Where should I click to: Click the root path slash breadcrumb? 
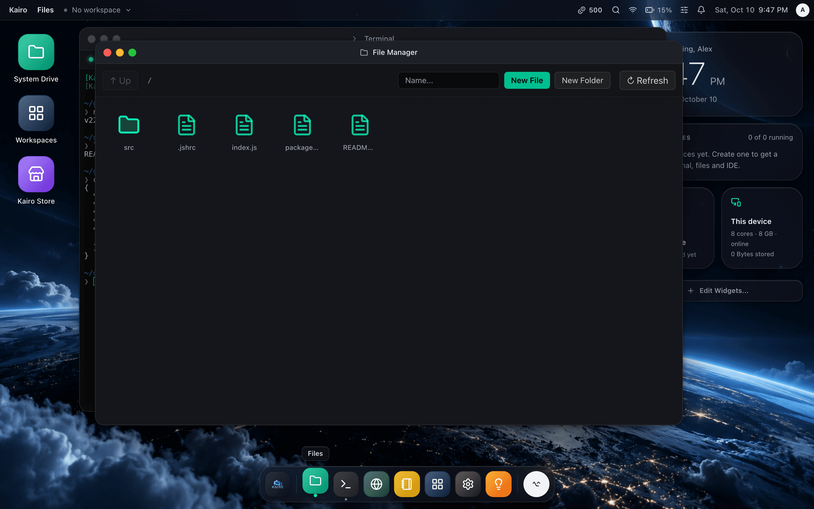[x=150, y=81]
